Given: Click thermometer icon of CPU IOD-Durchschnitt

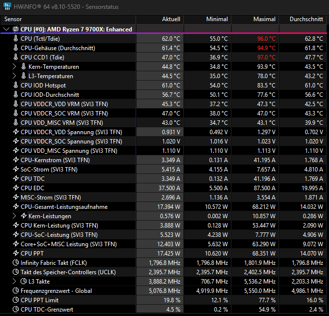Looking at the screenshot, I should [x=16, y=94].
